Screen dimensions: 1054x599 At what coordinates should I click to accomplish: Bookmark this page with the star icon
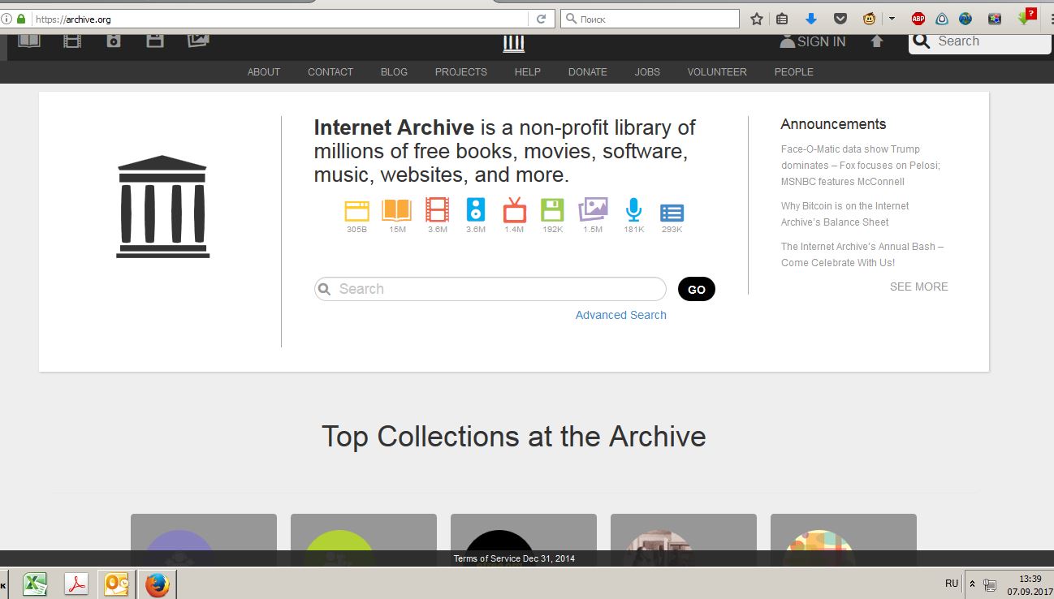[757, 19]
